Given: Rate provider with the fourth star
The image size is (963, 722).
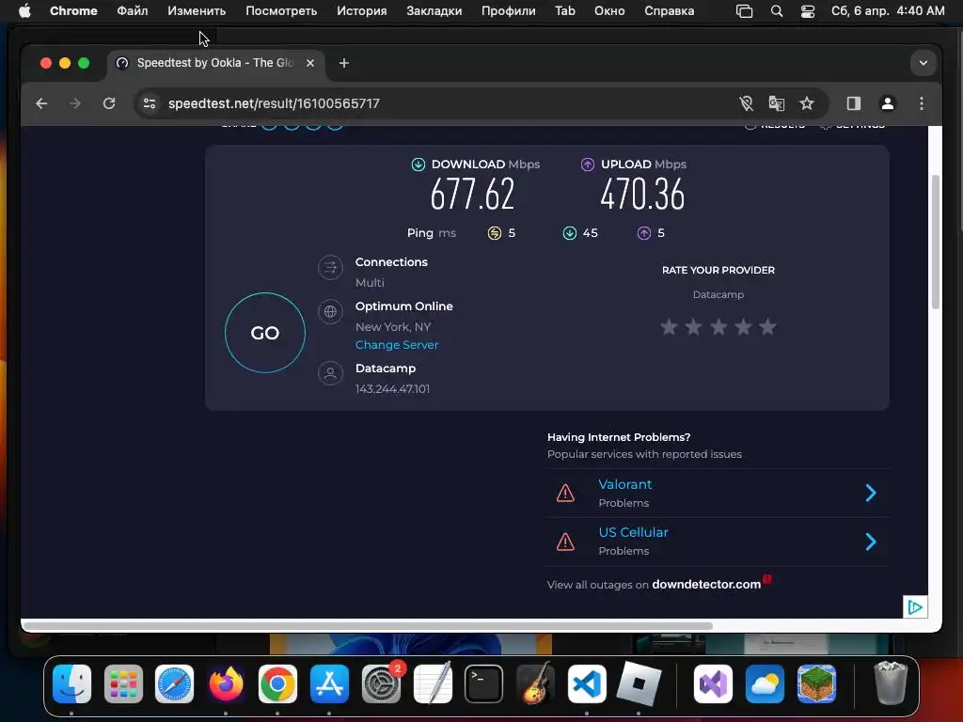Looking at the screenshot, I should tap(743, 326).
